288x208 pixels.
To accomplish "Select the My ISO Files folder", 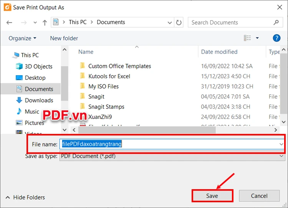I will coord(103,86).
